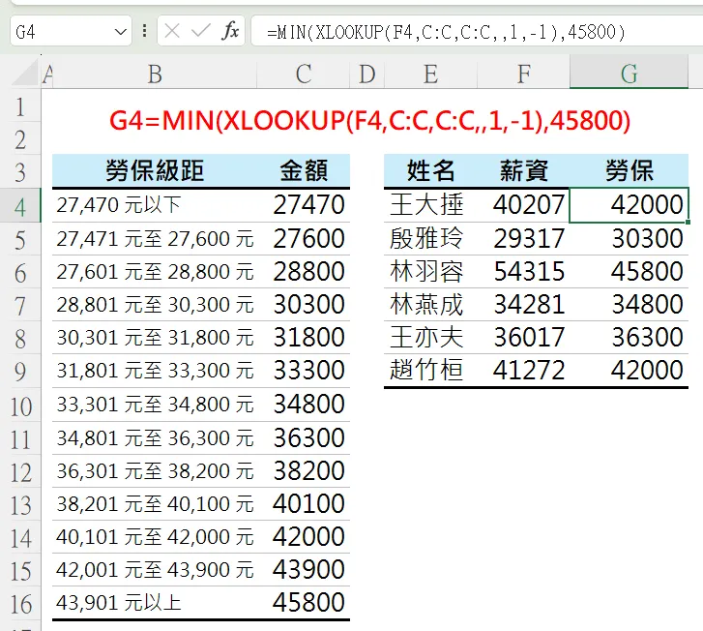Select row 1 header
Image resolution: width=703 pixels, height=631 pixels.
20,106
